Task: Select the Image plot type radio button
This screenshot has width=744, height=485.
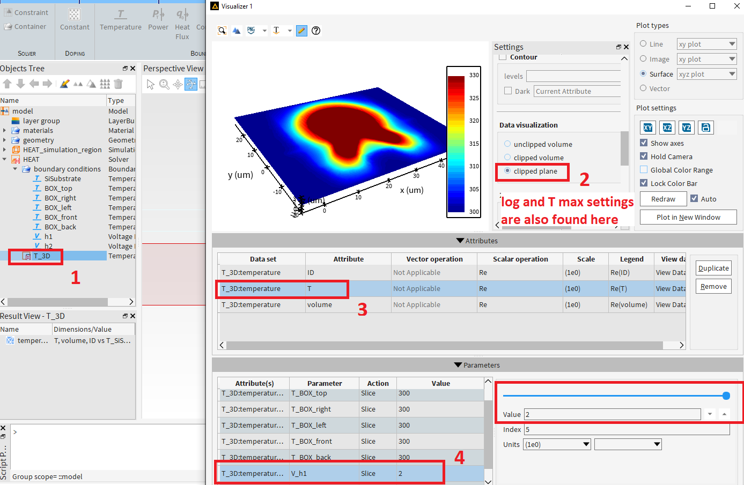Action: [x=643, y=58]
